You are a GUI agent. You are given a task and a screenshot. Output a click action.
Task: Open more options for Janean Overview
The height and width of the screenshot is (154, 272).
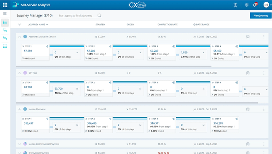tap(264, 109)
